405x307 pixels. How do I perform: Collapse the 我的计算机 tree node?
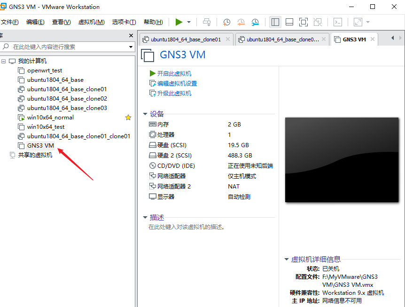4,61
